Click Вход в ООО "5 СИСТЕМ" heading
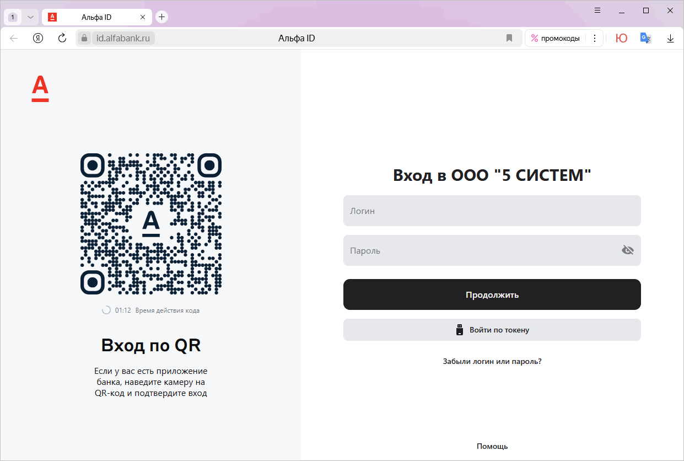Image resolution: width=684 pixels, height=461 pixels. (x=492, y=175)
